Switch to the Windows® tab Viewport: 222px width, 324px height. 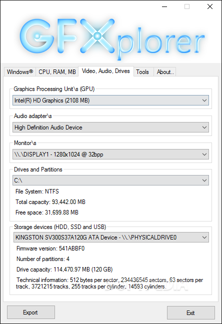[20, 72]
